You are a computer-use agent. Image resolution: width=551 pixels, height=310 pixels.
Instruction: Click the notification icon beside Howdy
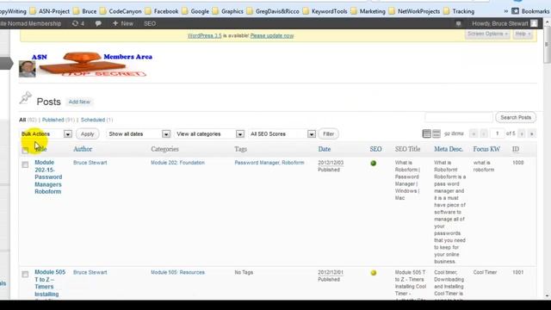pos(458,24)
